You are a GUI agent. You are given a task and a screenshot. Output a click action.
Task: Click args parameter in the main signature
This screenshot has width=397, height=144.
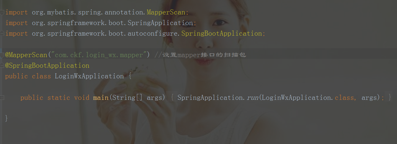(154, 98)
